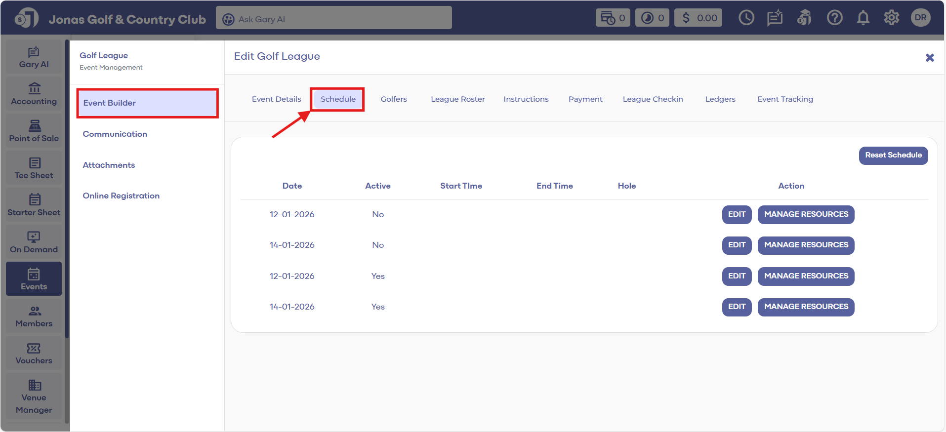Open the Accounting module

point(34,94)
